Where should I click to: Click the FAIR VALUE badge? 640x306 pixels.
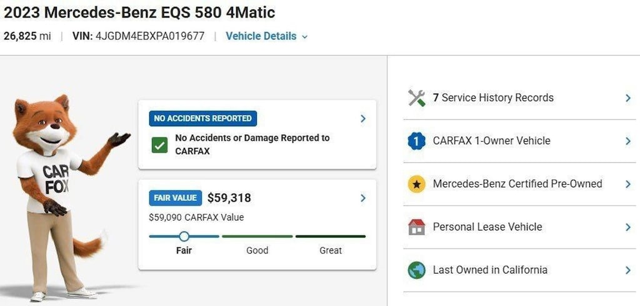coord(175,198)
